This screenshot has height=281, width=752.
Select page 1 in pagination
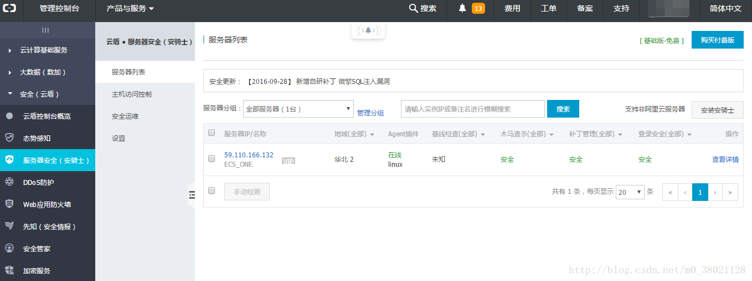(x=700, y=192)
